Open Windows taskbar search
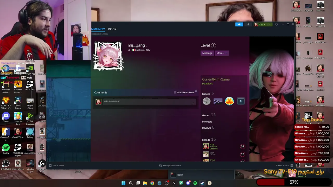The width and height of the screenshot is (333, 187). pos(131,183)
